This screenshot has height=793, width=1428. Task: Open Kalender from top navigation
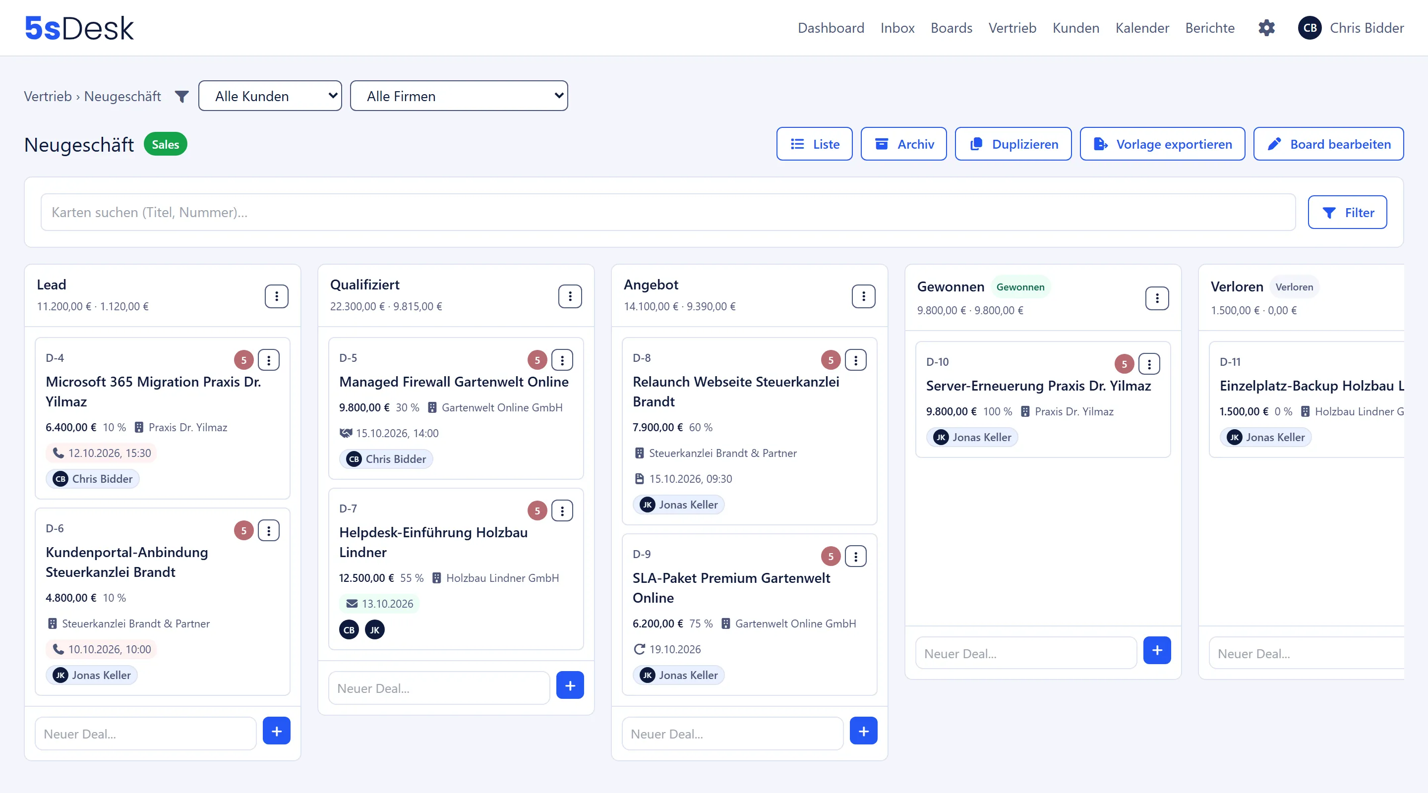point(1142,28)
